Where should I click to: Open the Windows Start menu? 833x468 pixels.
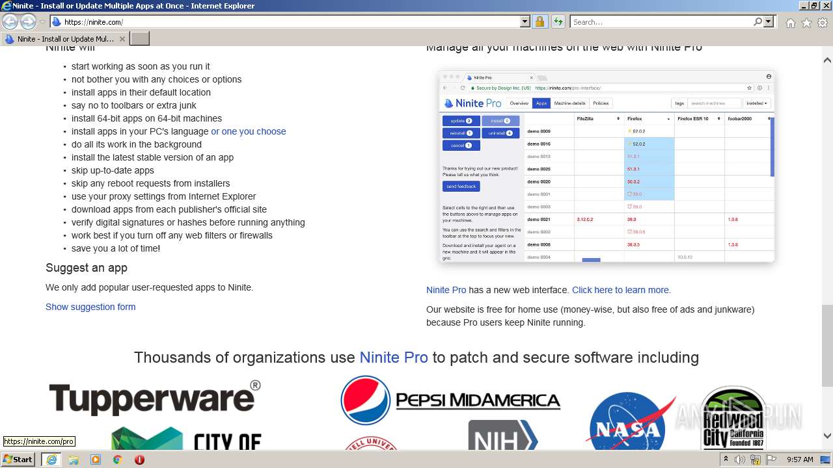coord(18,460)
